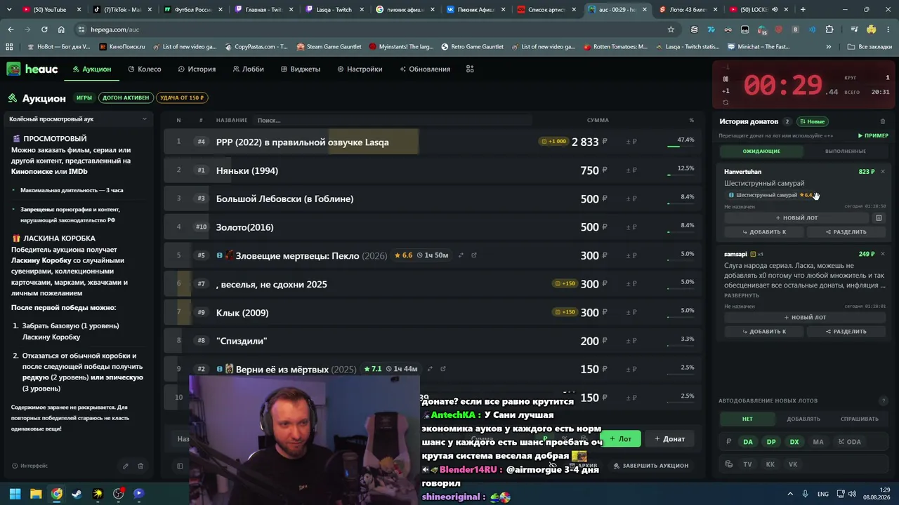
Task: Open the Колесо wheel tab
Action: tap(145, 69)
